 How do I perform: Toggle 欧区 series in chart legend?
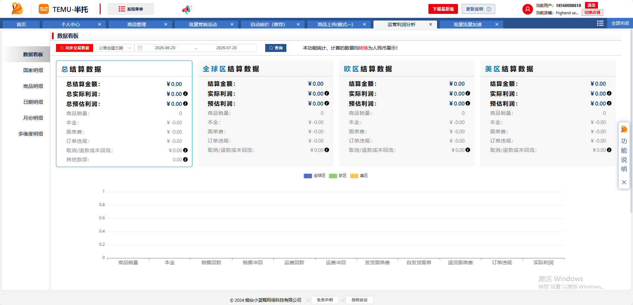pos(338,176)
